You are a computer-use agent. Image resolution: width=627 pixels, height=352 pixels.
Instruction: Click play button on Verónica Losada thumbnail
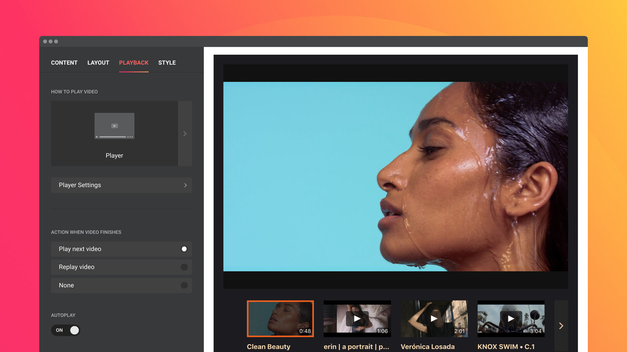point(434,318)
